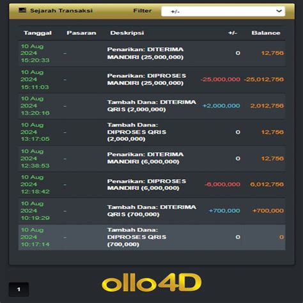303x303 pixels.
Task: Select date 10 Aug 2024 12:38:53
Action: coord(35,159)
